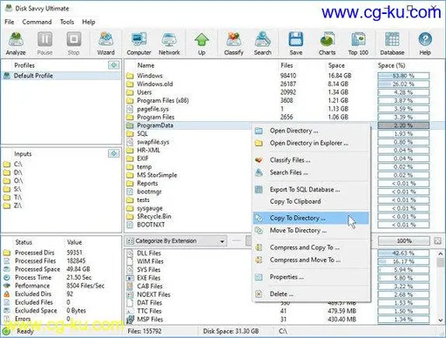Open the Database toolbar icon
The height and width of the screenshot is (338, 446).
(392, 44)
